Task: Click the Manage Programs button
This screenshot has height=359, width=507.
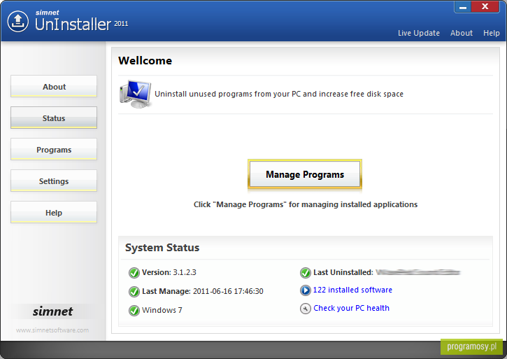Action: pyautogui.click(x=305, y=174)
